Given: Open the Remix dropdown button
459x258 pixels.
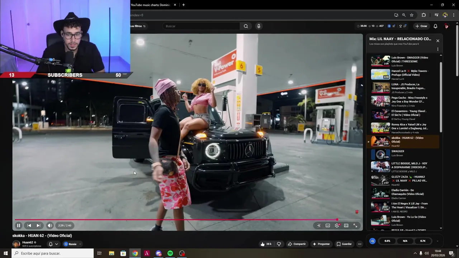Looking at the screenshot, I should (72, 244).
